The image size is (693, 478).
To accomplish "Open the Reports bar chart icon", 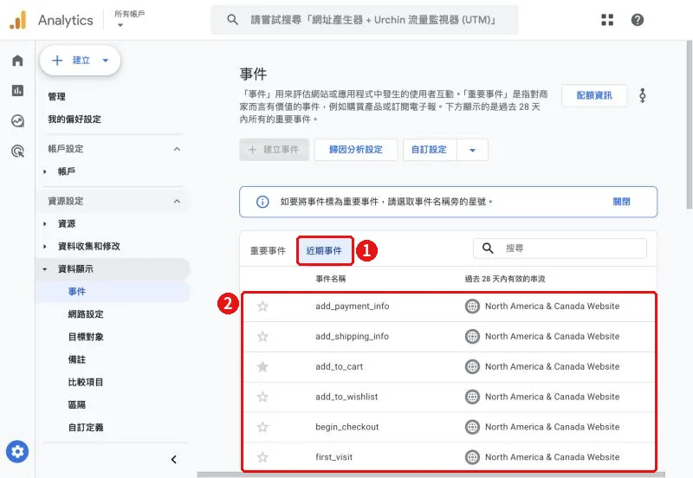I will [x=17, y=91].
